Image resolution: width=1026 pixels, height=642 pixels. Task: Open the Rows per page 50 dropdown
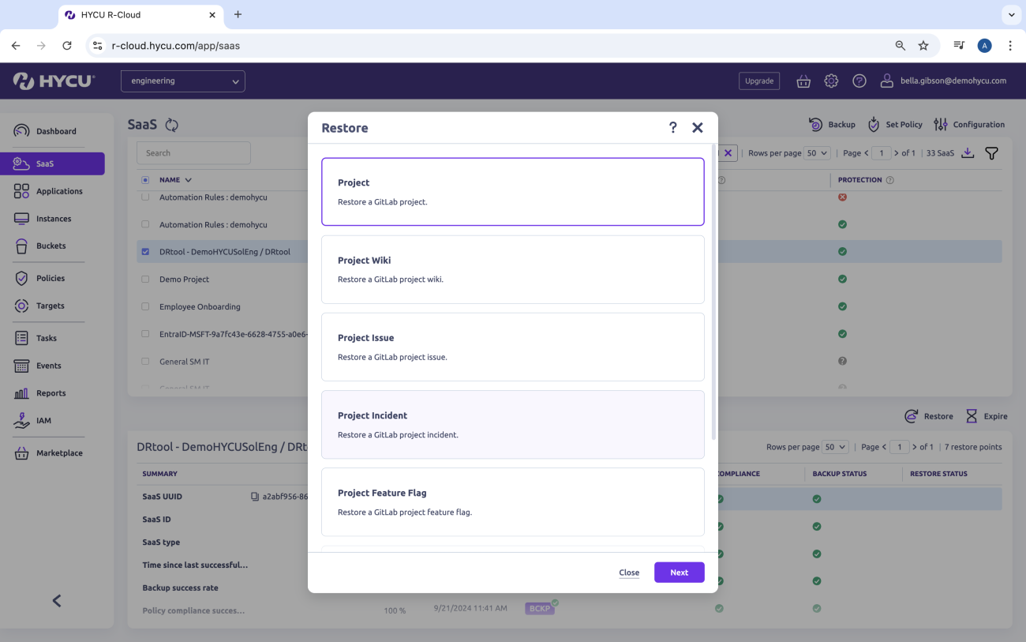(817, 152)
